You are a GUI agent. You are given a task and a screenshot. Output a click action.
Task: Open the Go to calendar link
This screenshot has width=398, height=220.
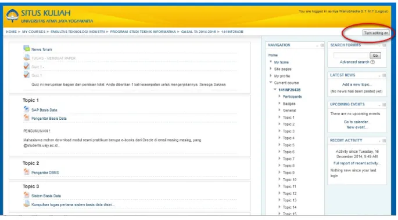pyautogui.click(x=357, y=122)
